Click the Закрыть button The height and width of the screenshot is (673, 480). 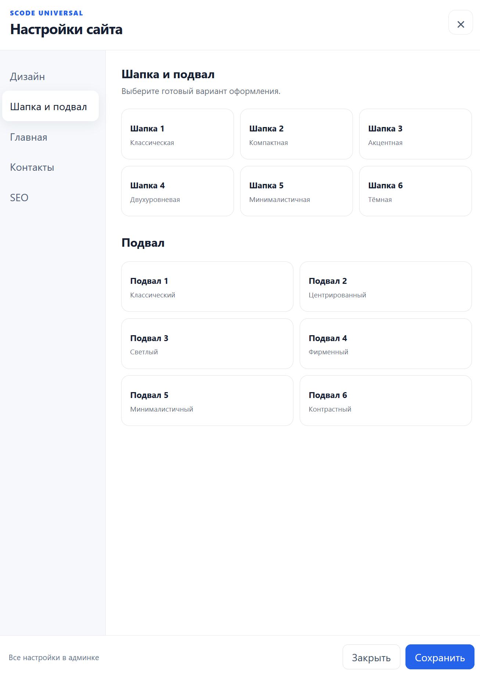(x=371, y=657)
